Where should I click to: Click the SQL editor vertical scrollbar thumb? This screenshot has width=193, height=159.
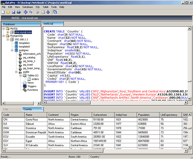(x=189, y=81)
